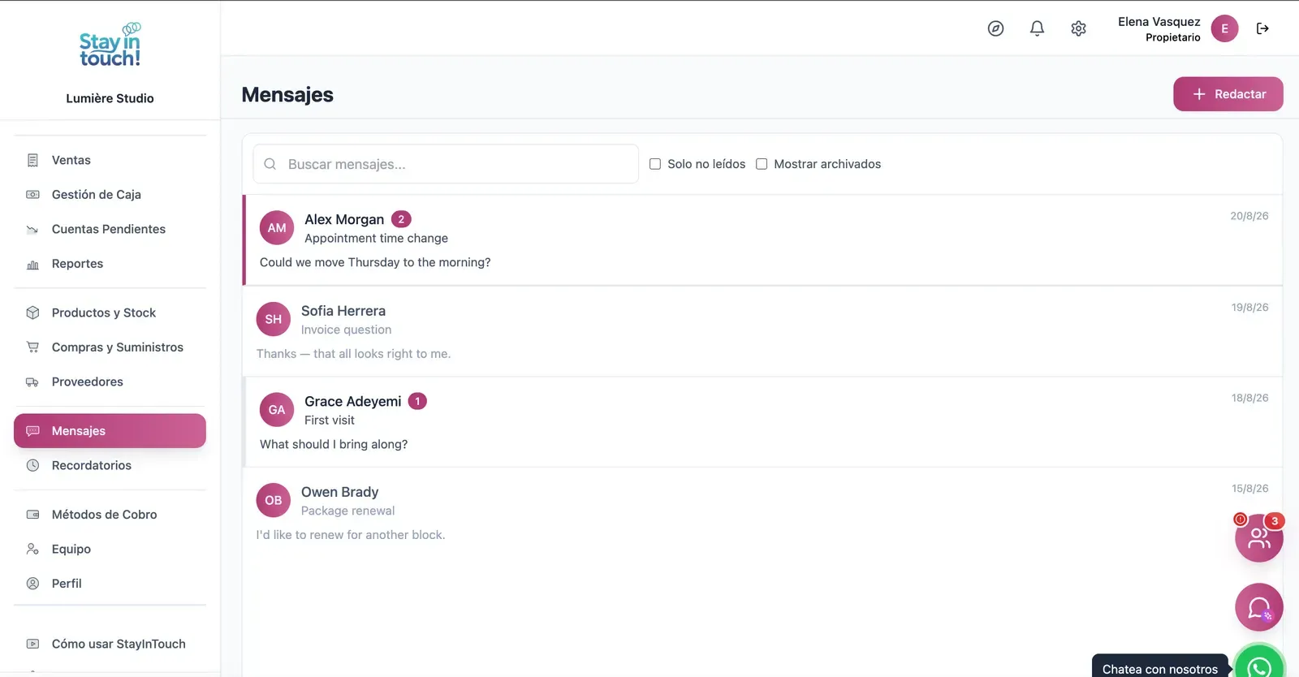Go to Compras y Suministros
This screenshot has width=1299, height=677.
pyautogui.click(x=110, y=347)
